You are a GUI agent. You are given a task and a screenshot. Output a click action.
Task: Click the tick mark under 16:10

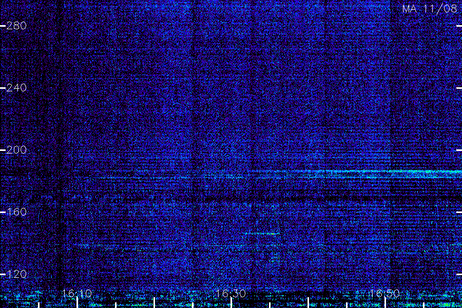tap(77, 303)
